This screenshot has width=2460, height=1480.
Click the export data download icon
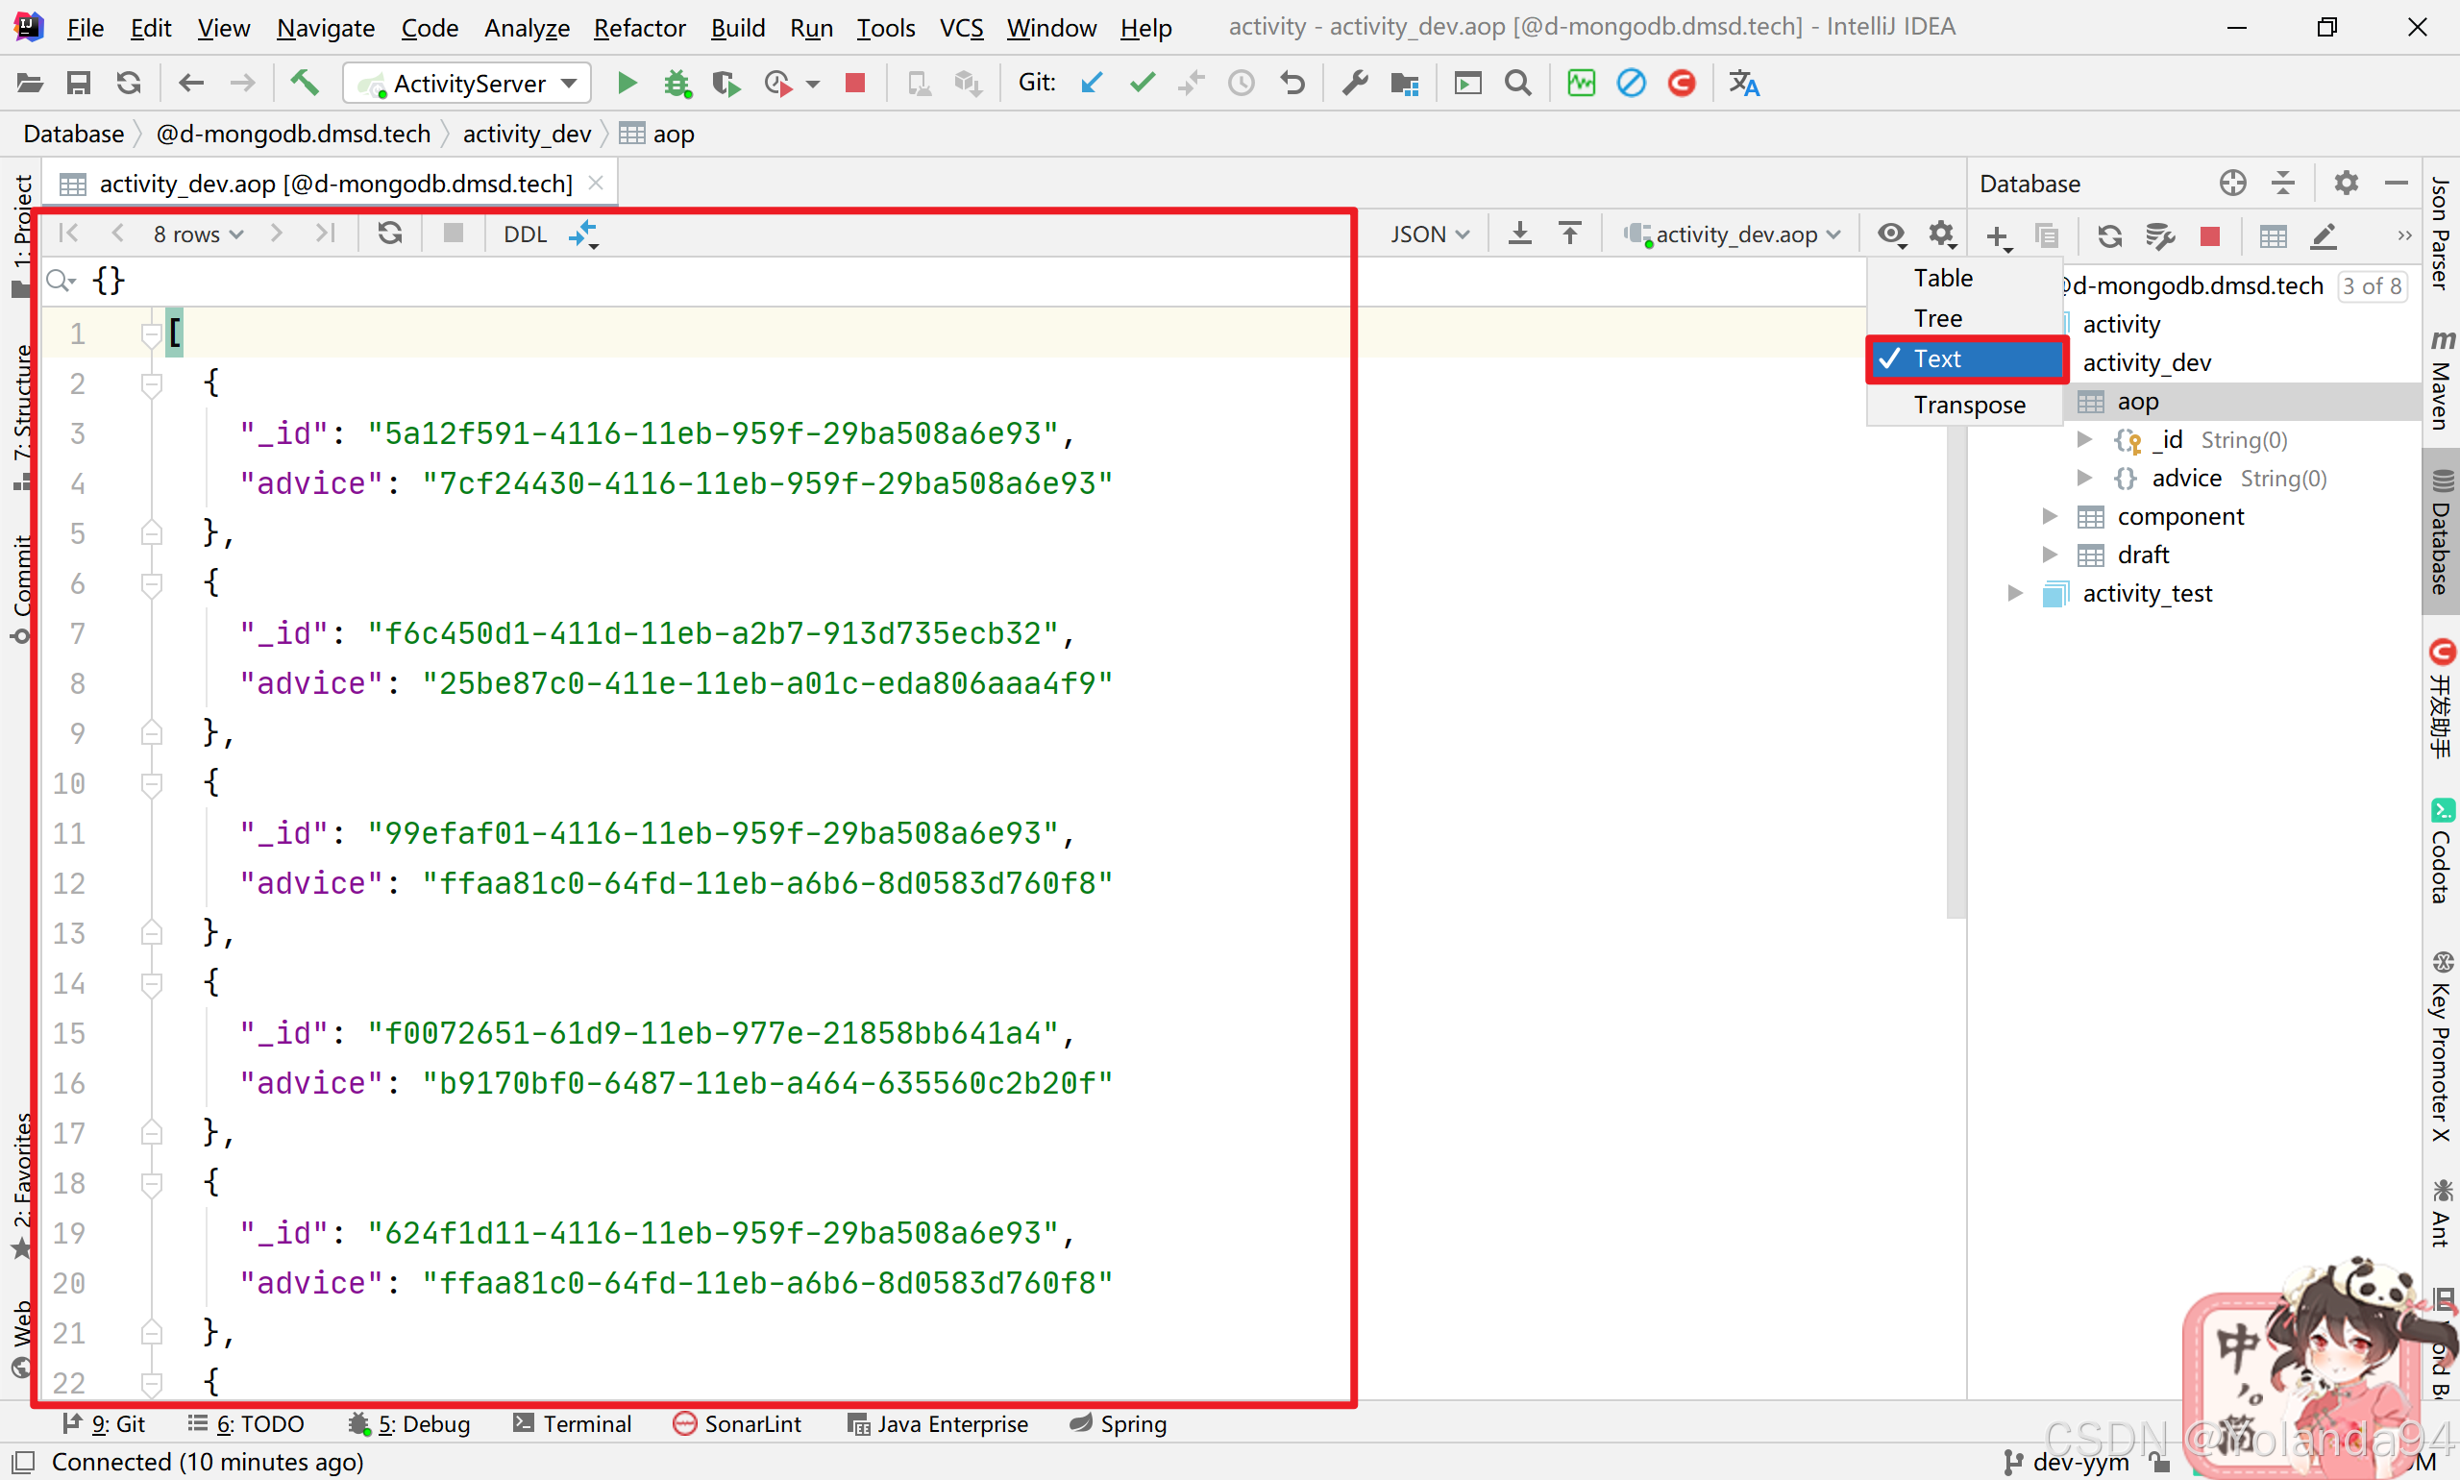click(x=1518, y=234)
